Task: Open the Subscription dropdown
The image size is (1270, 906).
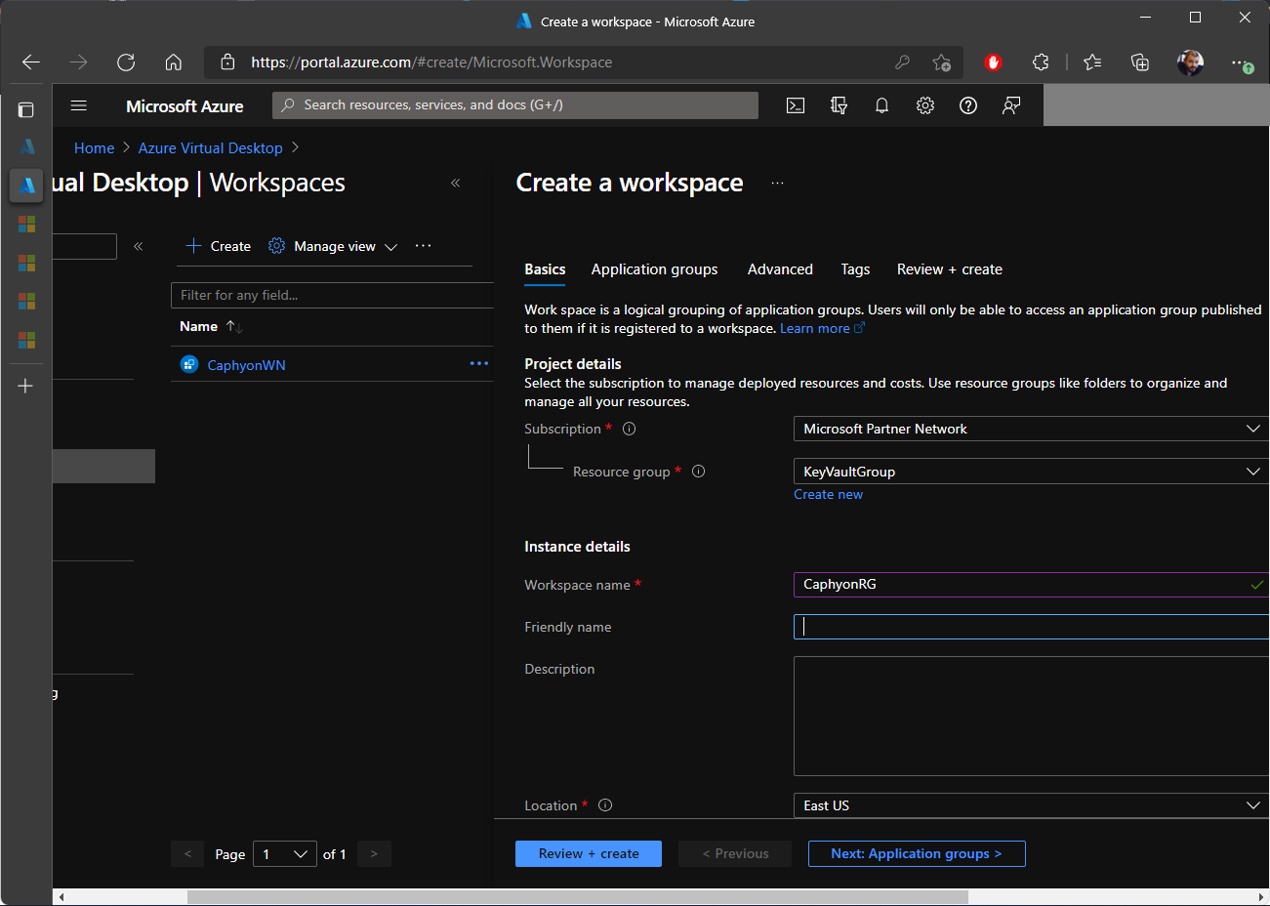Action: [x=1031, y=429]
